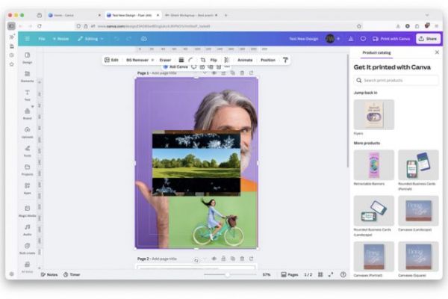Viewport: 448px width, 299px height.
Task: Expand the Editing mode dropdown
Action: click(90, 38)
